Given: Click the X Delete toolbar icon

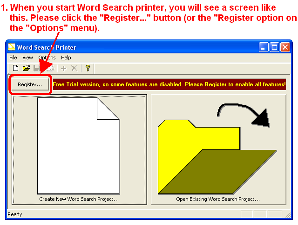Looking at the screenshot, I should pos(74,68).
